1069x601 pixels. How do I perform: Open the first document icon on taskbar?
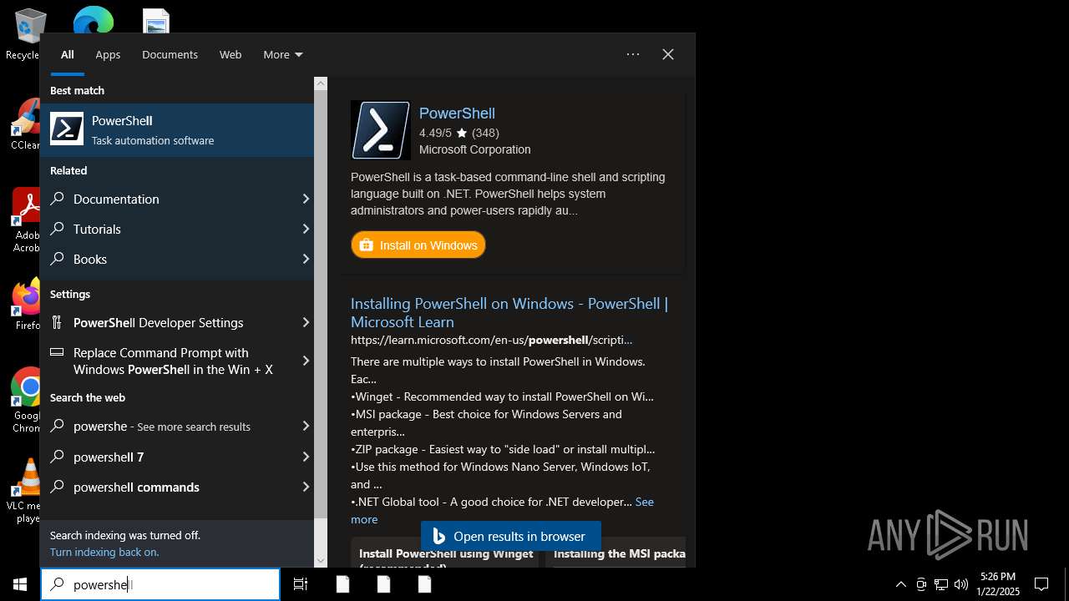(342, 584)
